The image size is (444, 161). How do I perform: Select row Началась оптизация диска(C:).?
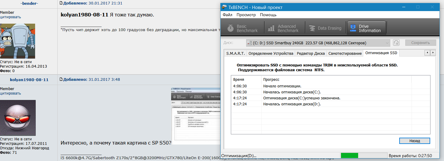(x=330, y=92)
